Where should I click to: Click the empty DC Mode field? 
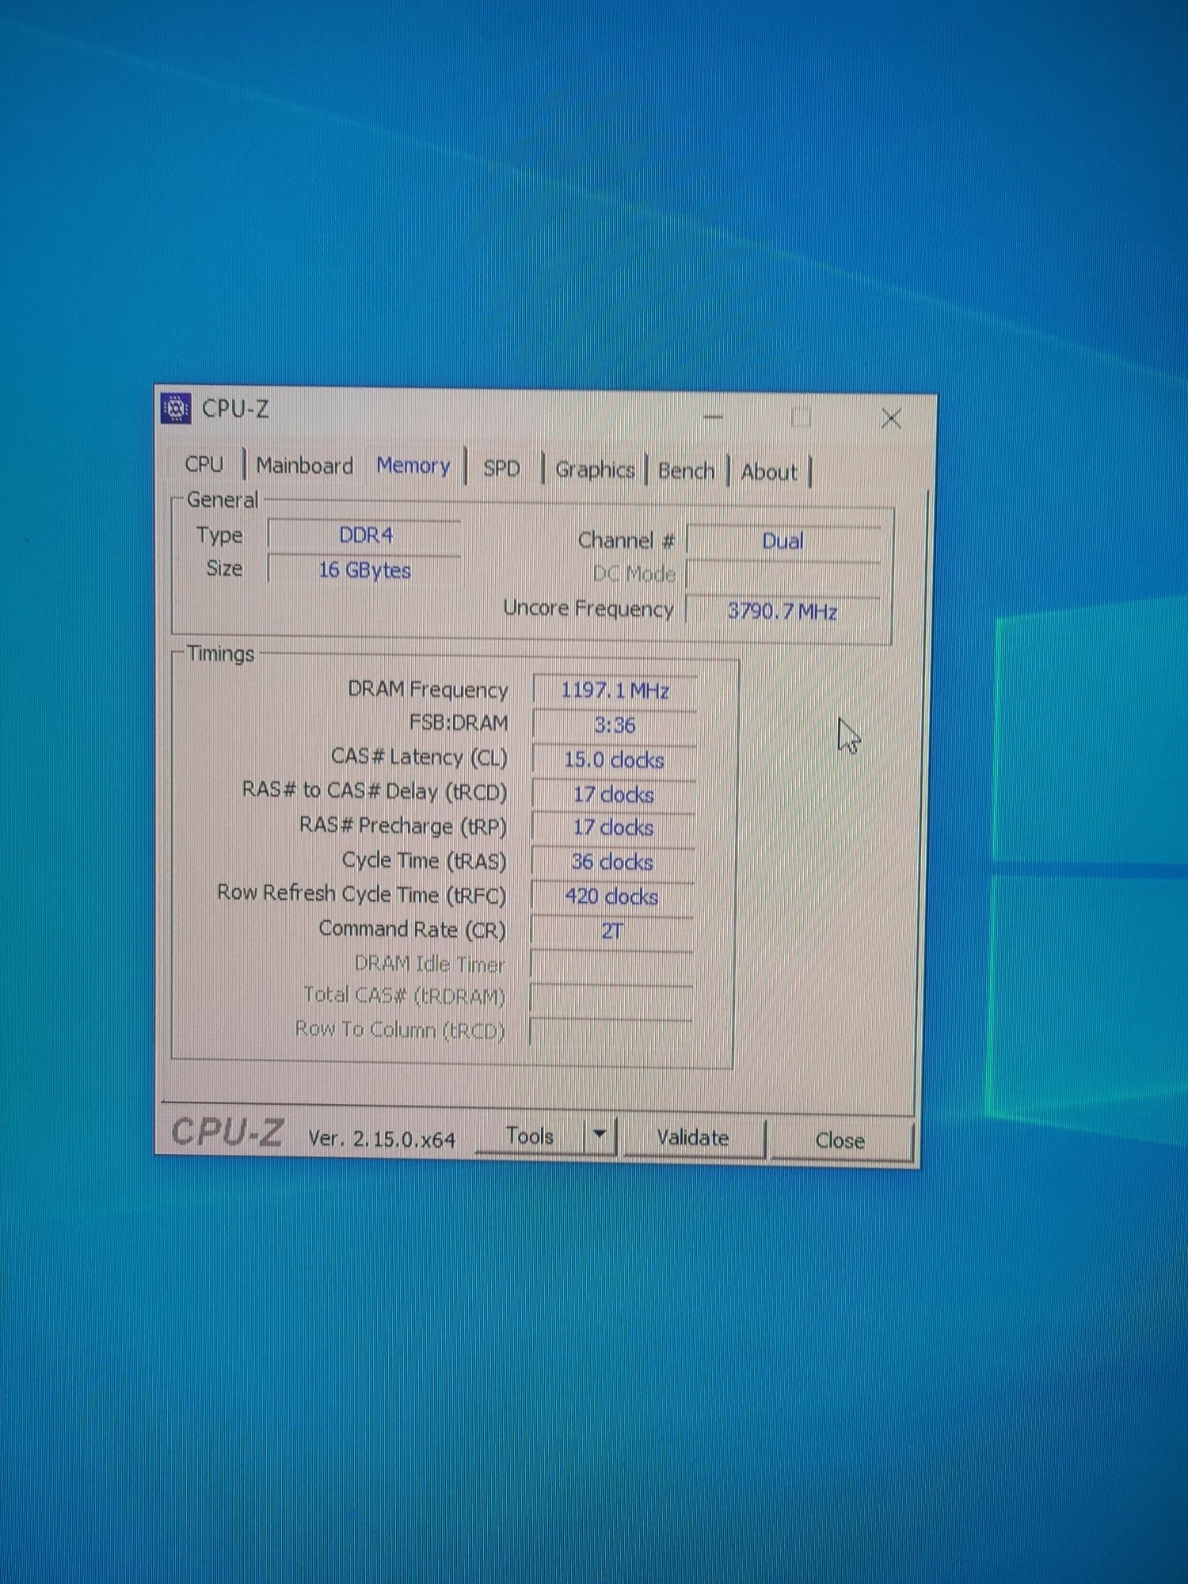(782, 576)
